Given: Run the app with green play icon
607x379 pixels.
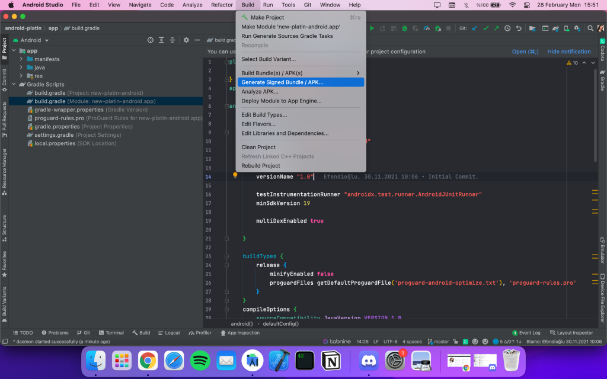Looking at the screenshot, I should (x=372, y=28).
